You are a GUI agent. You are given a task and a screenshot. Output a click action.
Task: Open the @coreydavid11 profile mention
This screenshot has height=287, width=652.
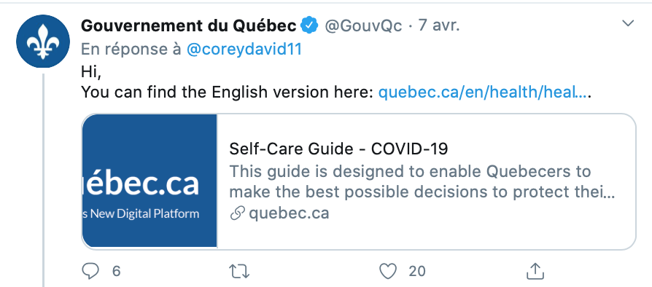click(x=244, y=49)
